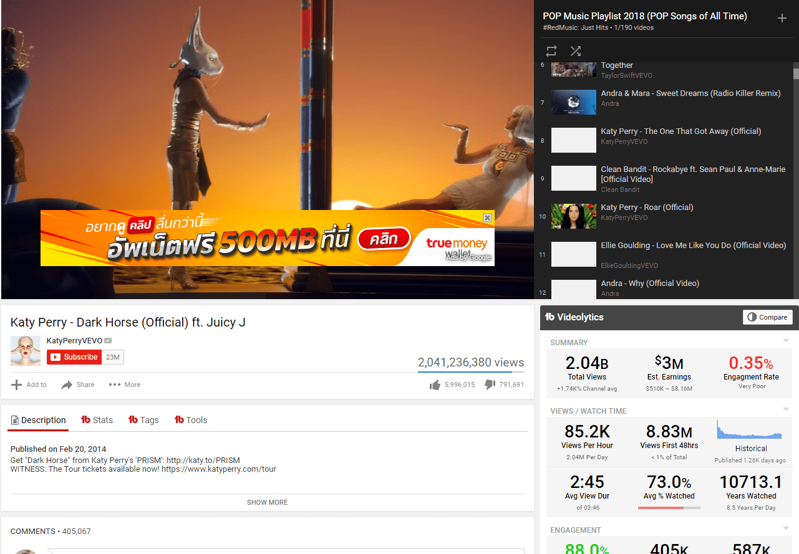Select the Description tab
The height and width of the screenshot is (554, 799).
click(38, 420)
